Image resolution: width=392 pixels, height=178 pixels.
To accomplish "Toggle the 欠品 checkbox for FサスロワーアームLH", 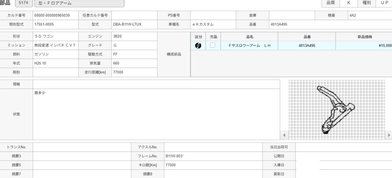I will point(213,45).
